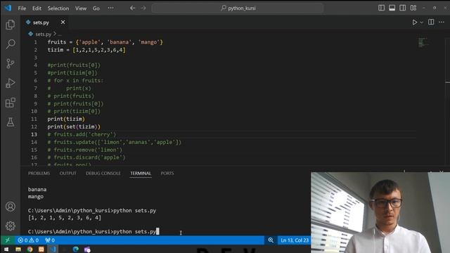Open the Accounts menu icon
This screenshot has width=450, height=253.
pos(11,207)
